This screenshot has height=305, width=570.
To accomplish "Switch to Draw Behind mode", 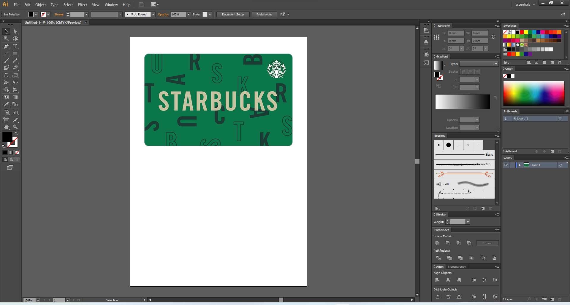I will tap(11, 160).
